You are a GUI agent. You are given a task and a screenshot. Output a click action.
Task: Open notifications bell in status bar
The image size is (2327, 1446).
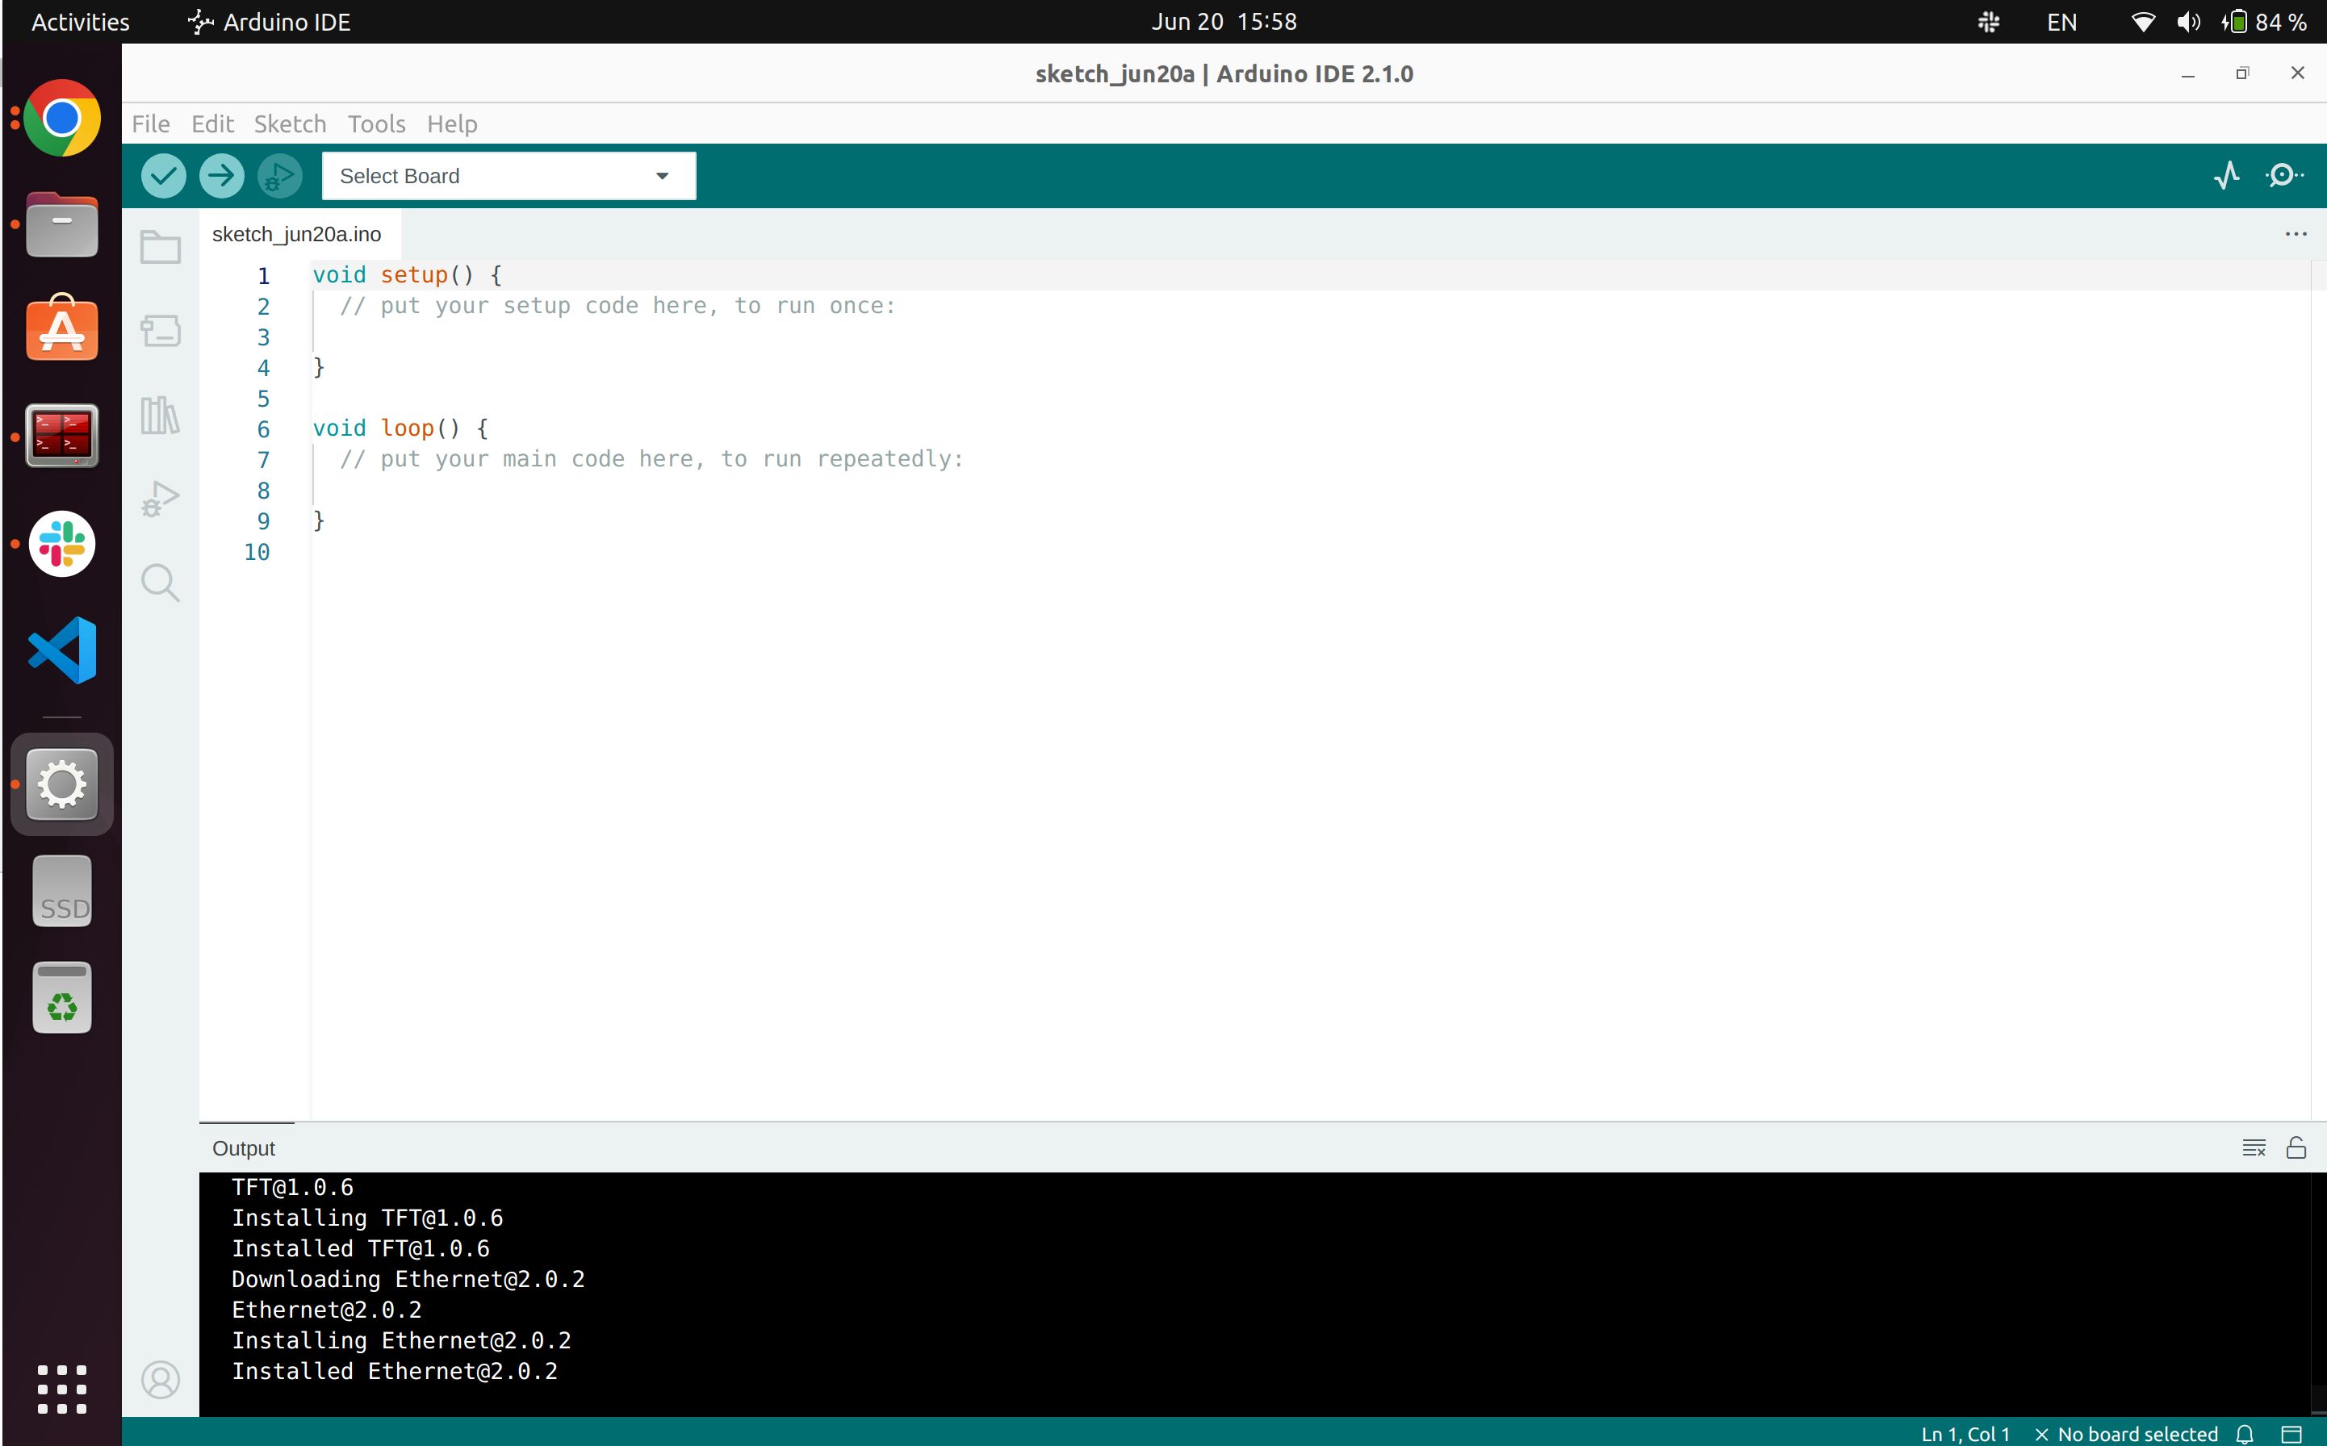coord(2245,1434)
